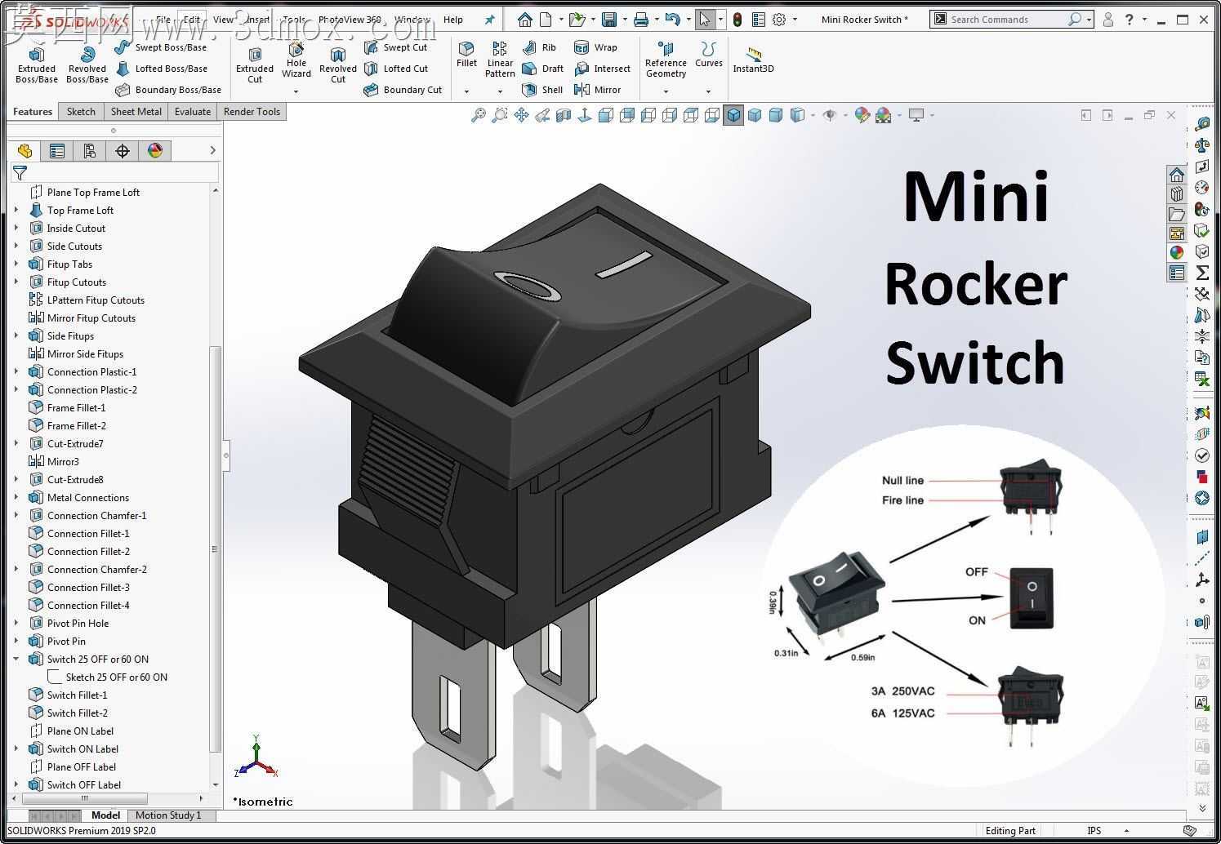This screenshot has height=844, width=1221.
Task: Expand the Metal Connections feature
Action: point(16,497)
